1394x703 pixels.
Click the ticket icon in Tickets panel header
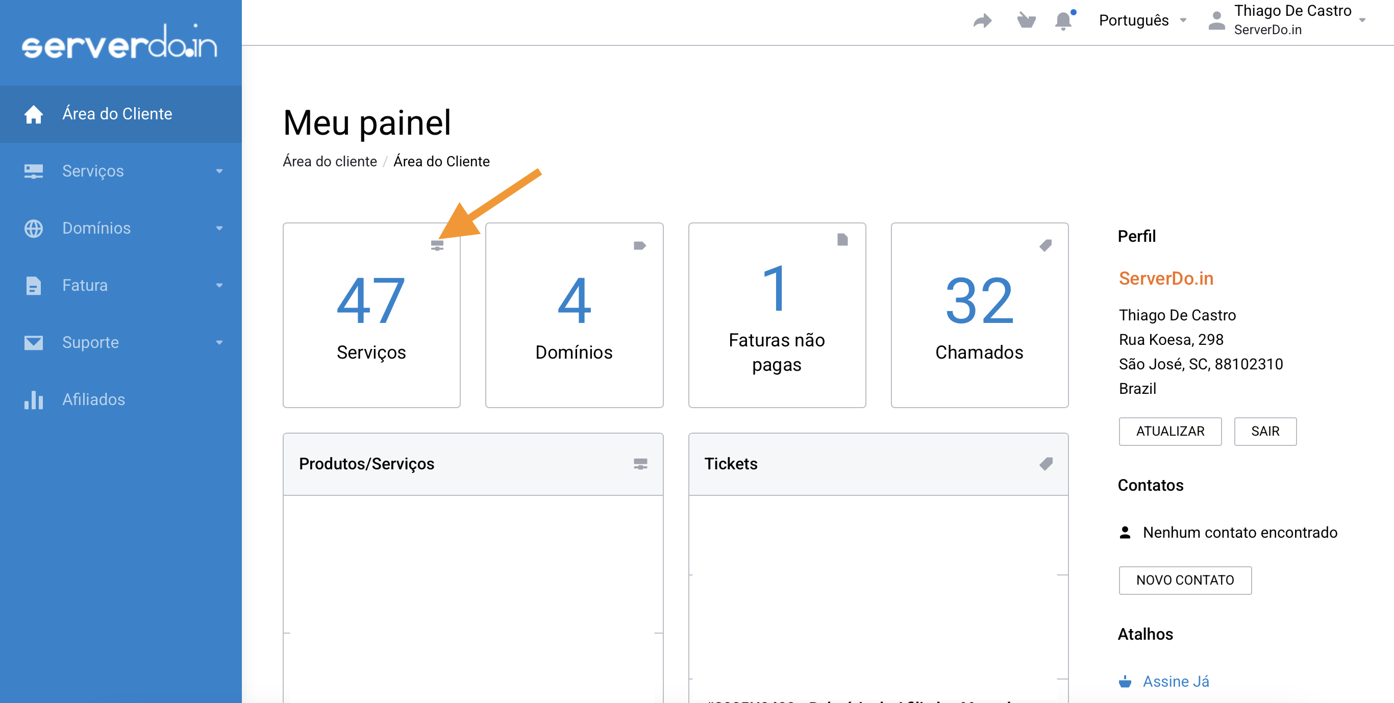(x=1045, y=464)
